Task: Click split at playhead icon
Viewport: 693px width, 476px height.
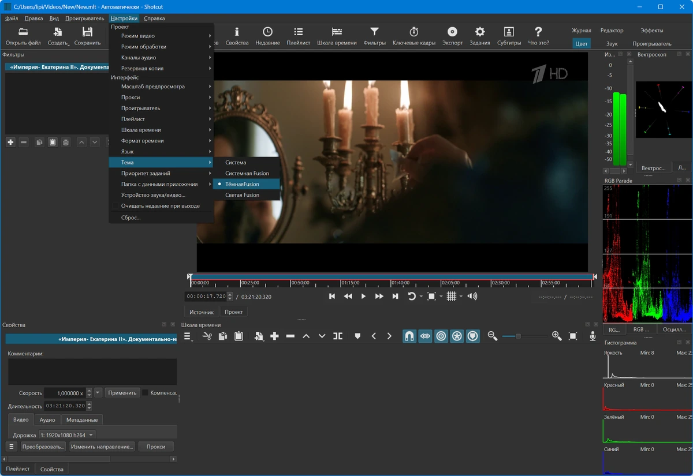Action: [338, 336]
